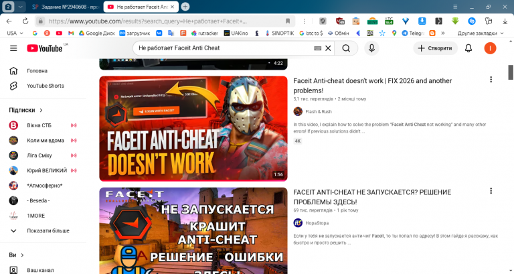The image size is (514, 274).
Task: Open the on-screen keyboard icon in search box
Action: point(317,48)
